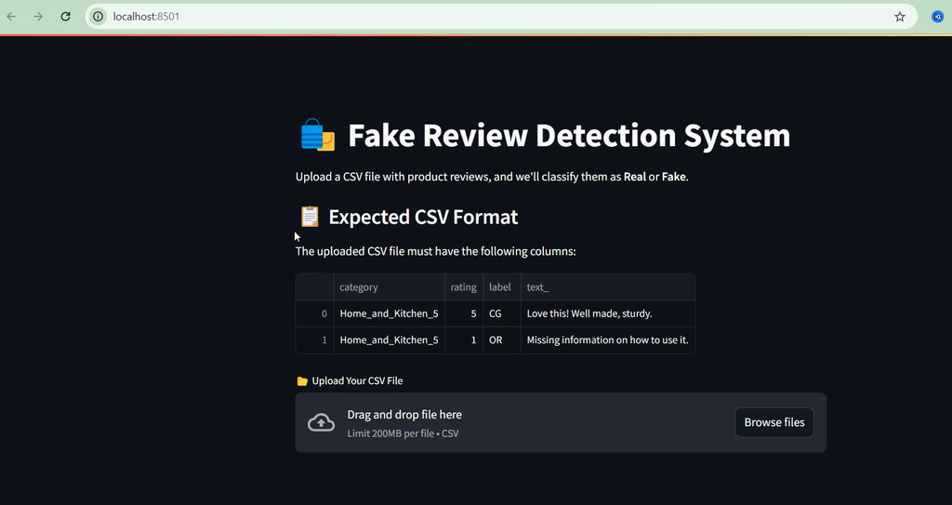Image resolution: width=952 pixels, height=505 pixels.
Task: Click the folder emoji beside Upload Your CSV File
Action: point(302,381)
